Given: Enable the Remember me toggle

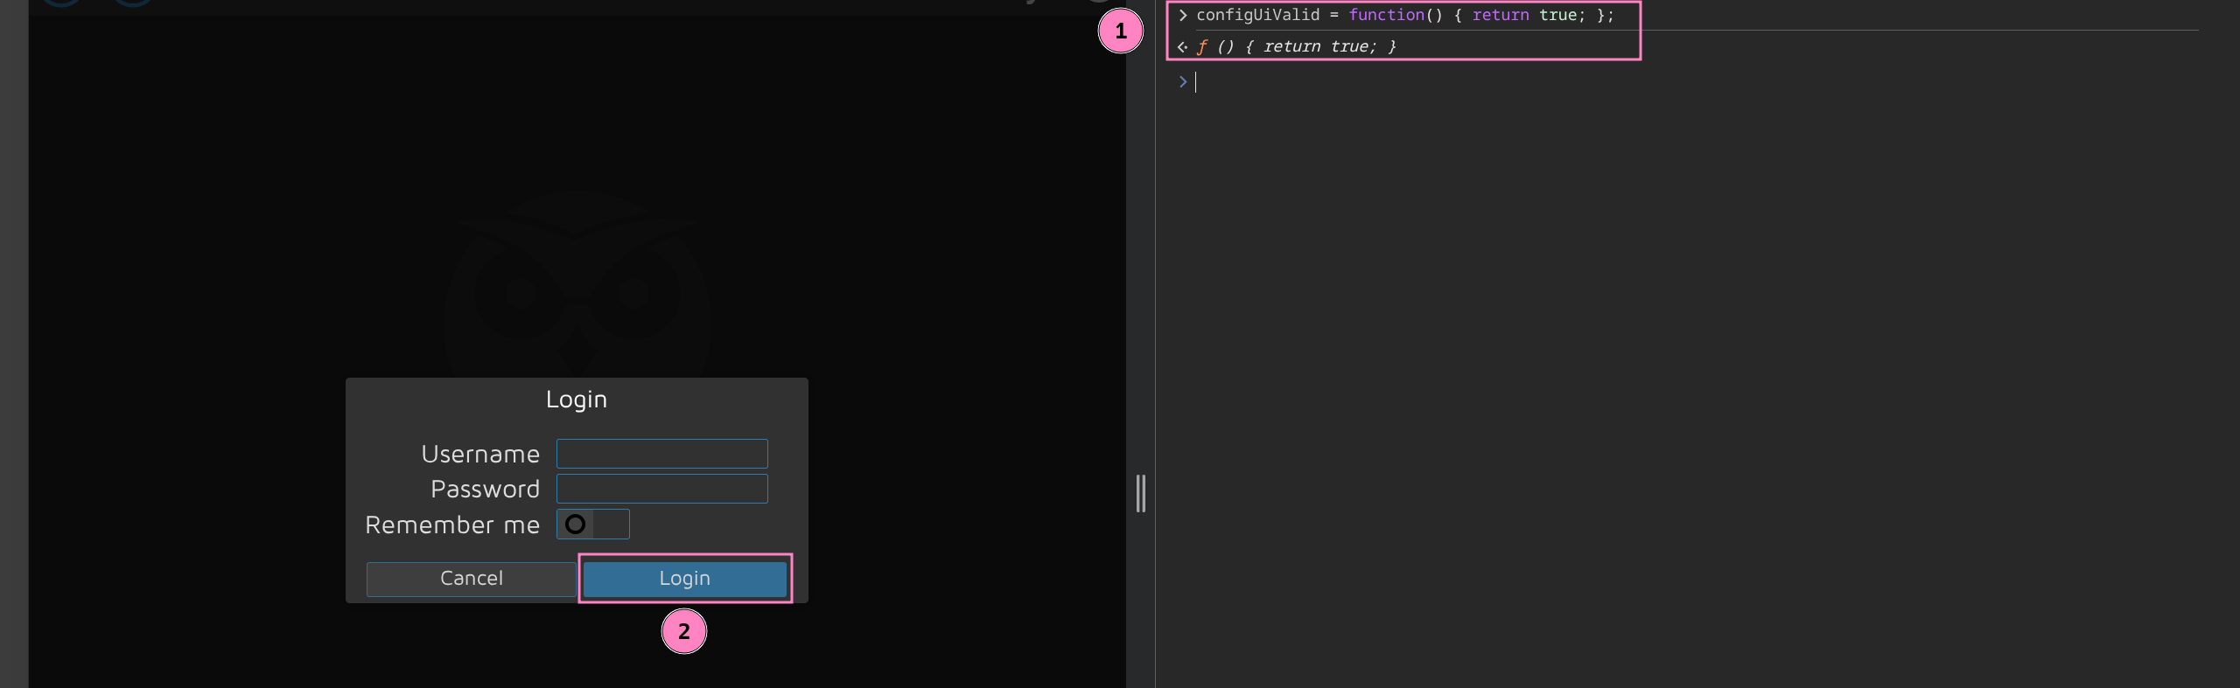Looking at the screenshot, I should click(x=592, y=525).
